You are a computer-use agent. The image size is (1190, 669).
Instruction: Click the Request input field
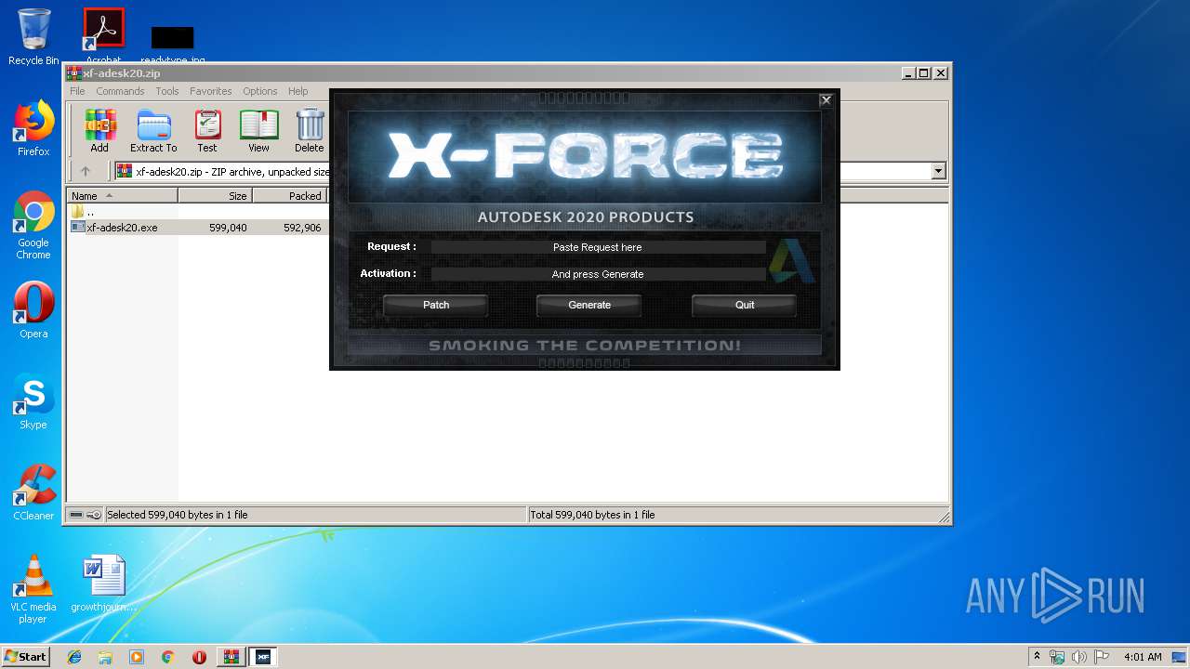tap(598, 247)
